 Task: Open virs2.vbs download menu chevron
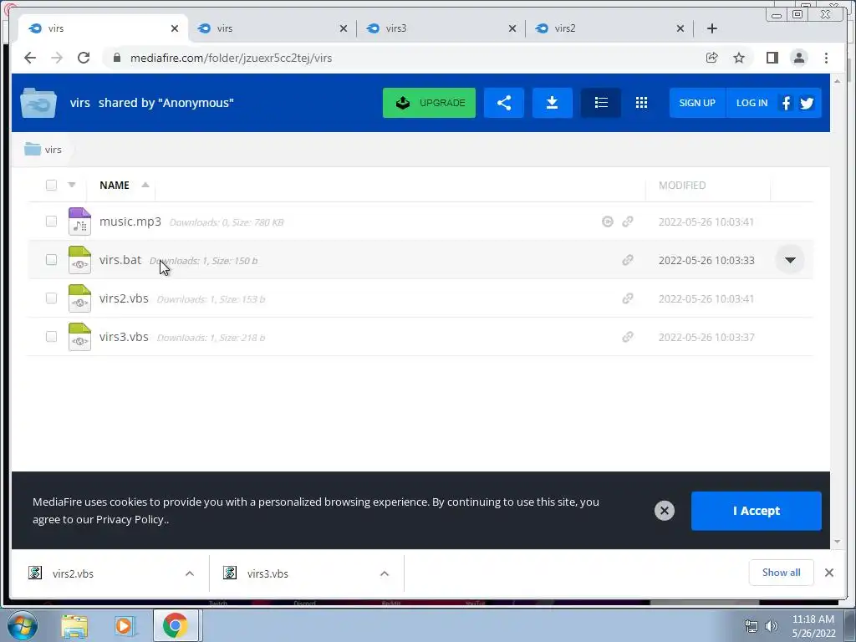click(190, 573)
